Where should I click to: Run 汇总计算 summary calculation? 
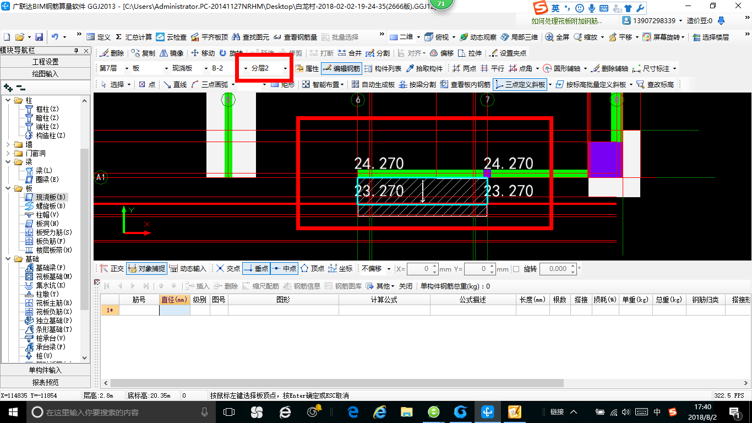pos(133,37)
